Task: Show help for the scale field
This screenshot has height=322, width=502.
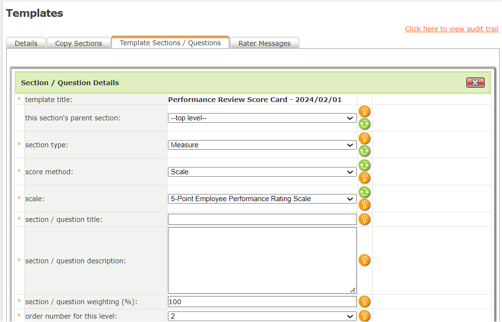Action: point(364,205)
